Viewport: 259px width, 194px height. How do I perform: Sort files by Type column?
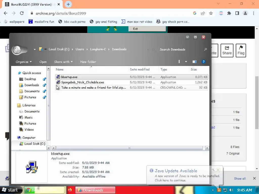pyautogui.click(x=174, y=69)
